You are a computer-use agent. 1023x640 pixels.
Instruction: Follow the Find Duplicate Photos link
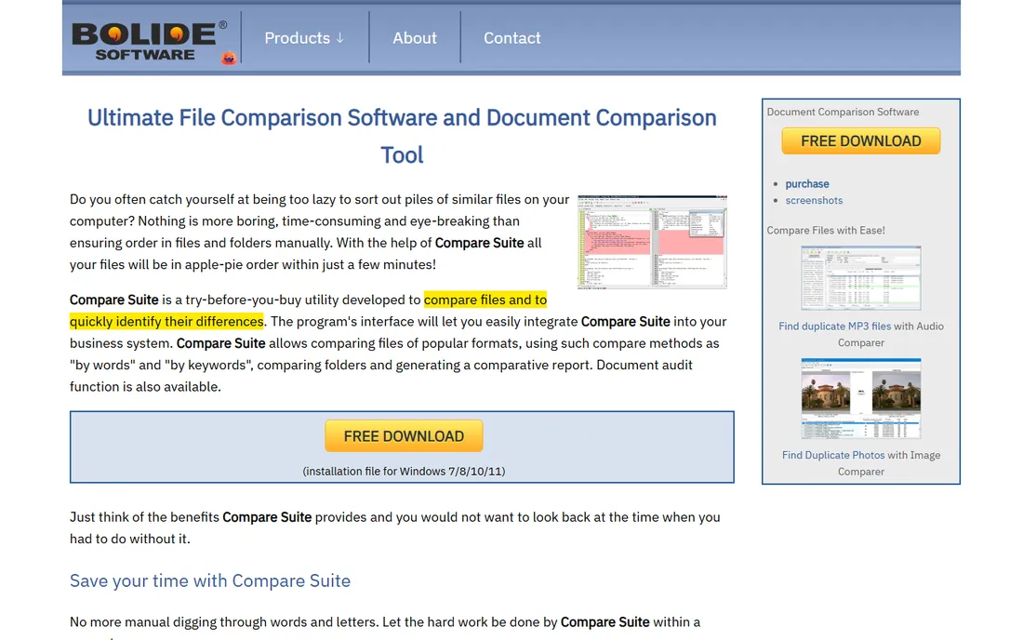point(833,456)
